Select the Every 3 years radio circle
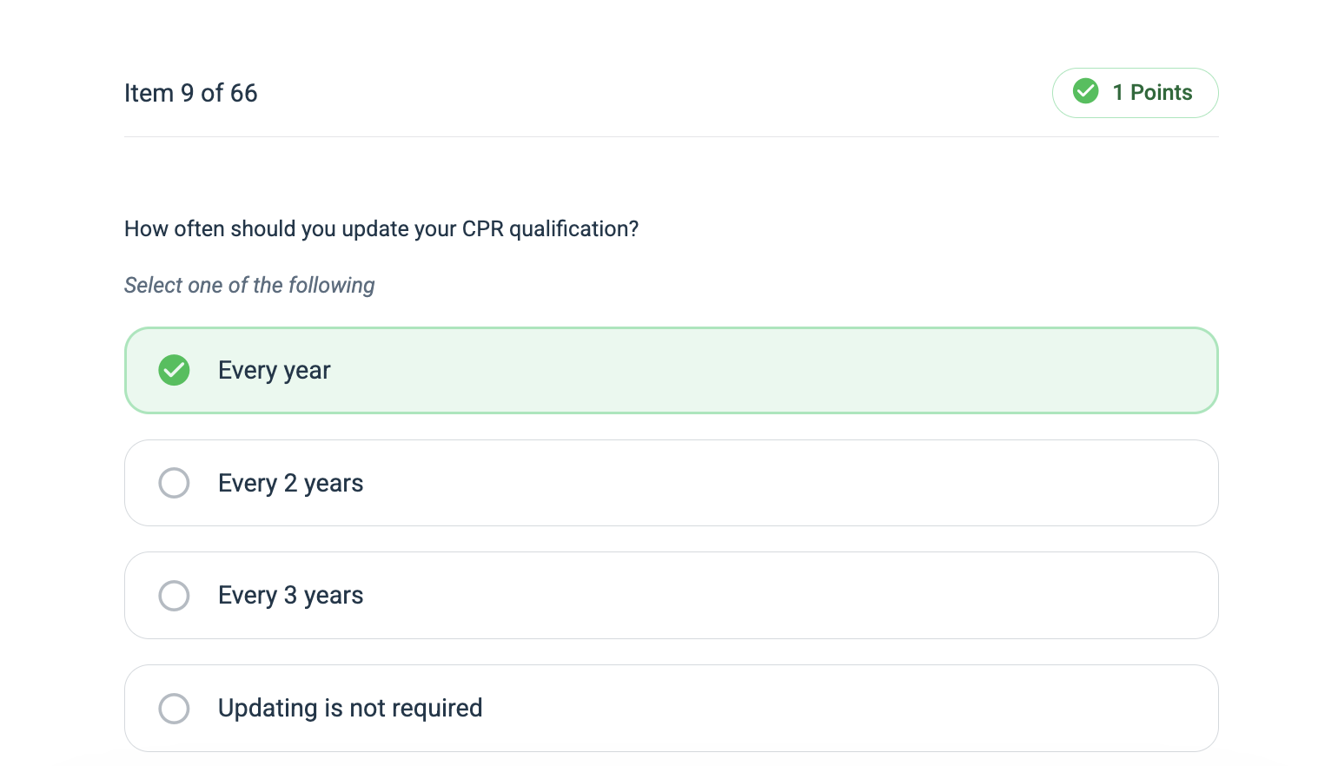The width and height of the screenshot is (1338, 766). pyautogui.click(x=174, y=596)
